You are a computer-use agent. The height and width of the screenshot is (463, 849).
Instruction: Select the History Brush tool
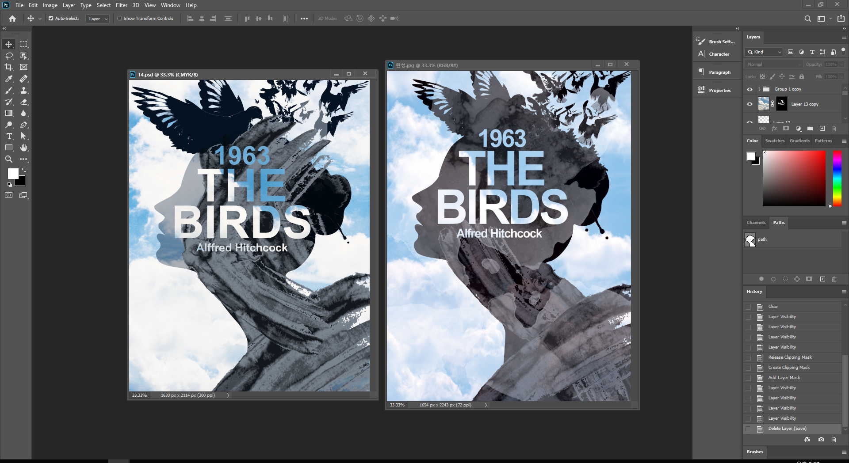pyautogui.click(x=9, y=102)
